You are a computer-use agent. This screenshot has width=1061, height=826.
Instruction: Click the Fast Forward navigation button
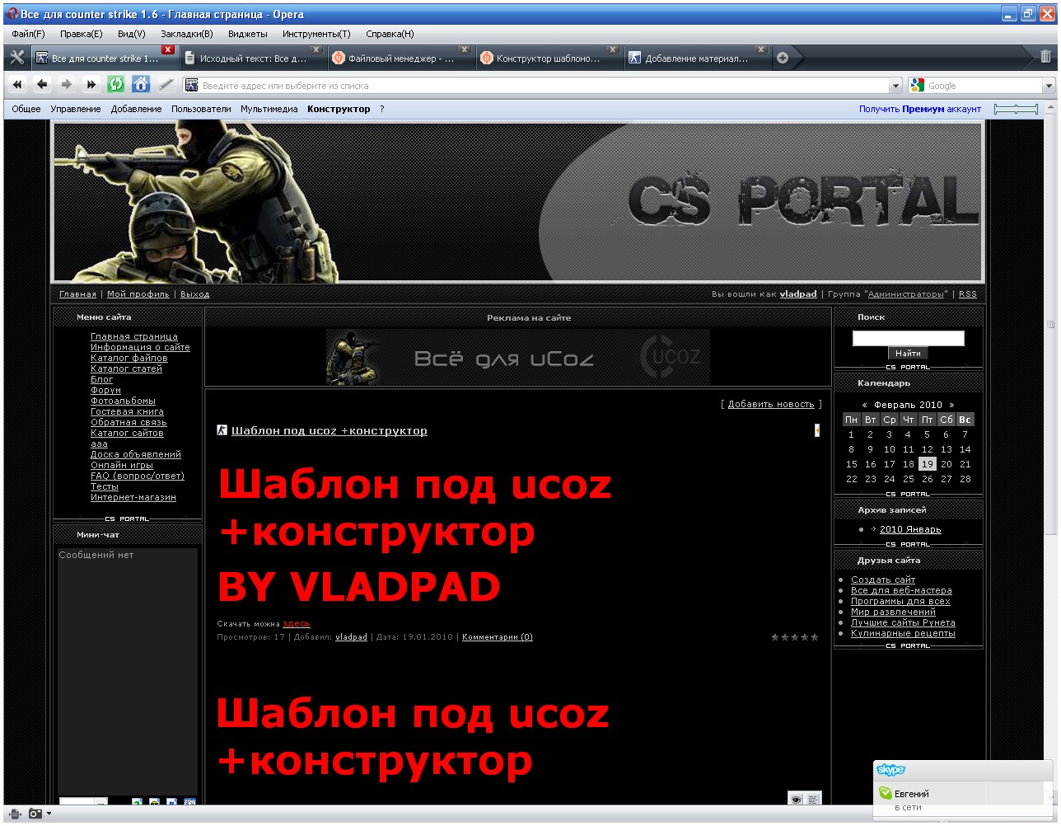91,84
